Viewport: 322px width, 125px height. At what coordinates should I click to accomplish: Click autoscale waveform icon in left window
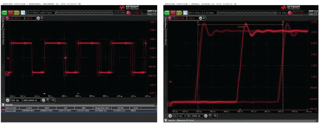pyautogui.click(x=23, y=13)
